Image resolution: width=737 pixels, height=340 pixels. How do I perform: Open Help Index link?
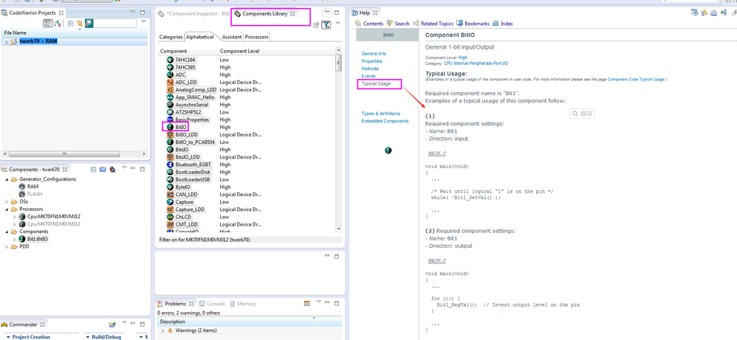click(503, 24)
